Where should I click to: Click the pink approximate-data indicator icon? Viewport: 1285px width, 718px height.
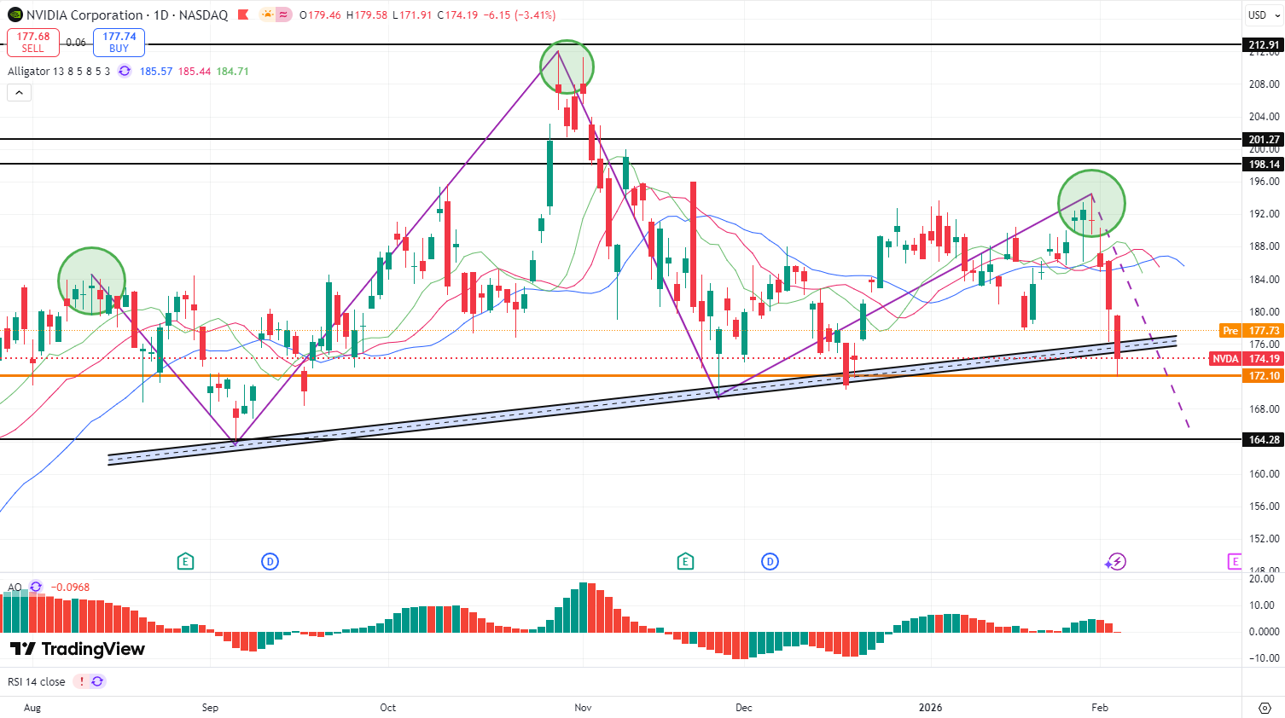284,14
